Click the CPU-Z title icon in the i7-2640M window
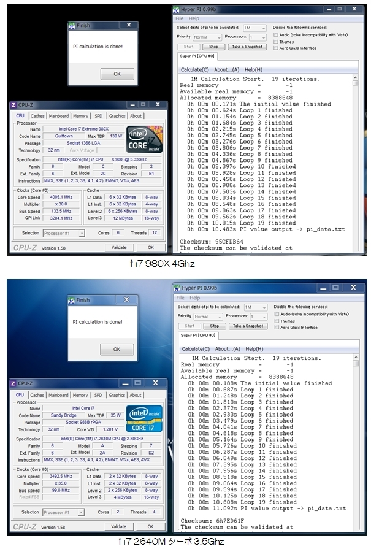Screen dimensions: 371x549 (x=13, y=383)
